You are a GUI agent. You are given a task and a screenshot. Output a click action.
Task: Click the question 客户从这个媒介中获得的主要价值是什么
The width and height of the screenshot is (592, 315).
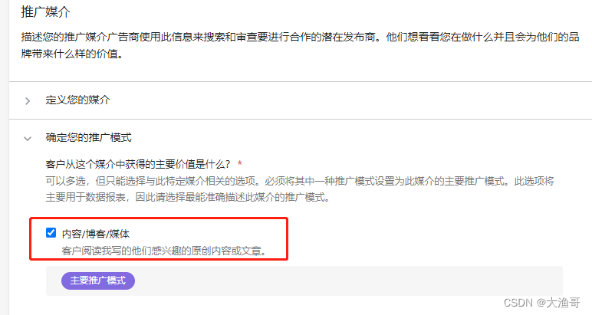138,164
